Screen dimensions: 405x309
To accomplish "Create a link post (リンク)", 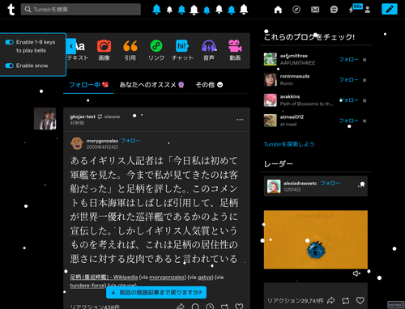I will coord(156,50).
